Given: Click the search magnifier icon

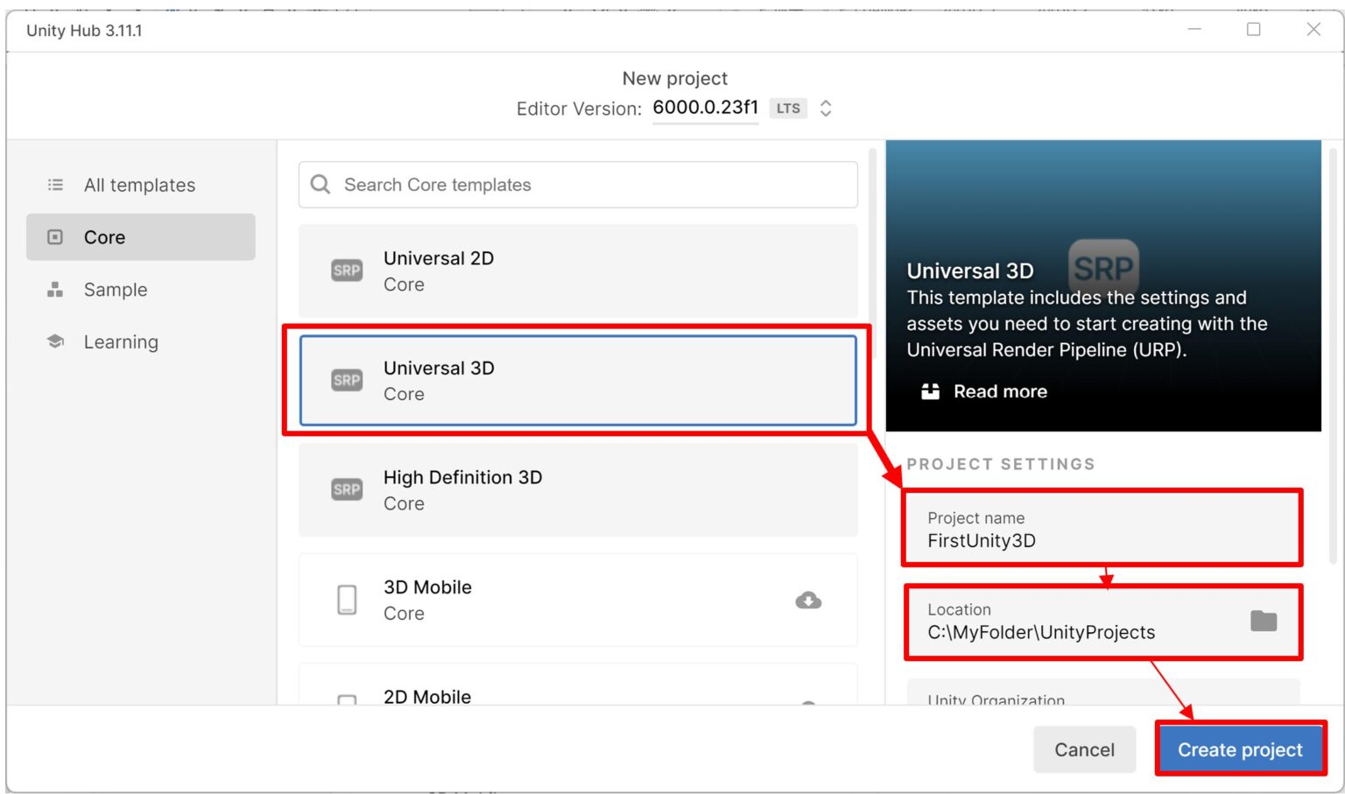Looking at the screenshot, I should point(320,185).
